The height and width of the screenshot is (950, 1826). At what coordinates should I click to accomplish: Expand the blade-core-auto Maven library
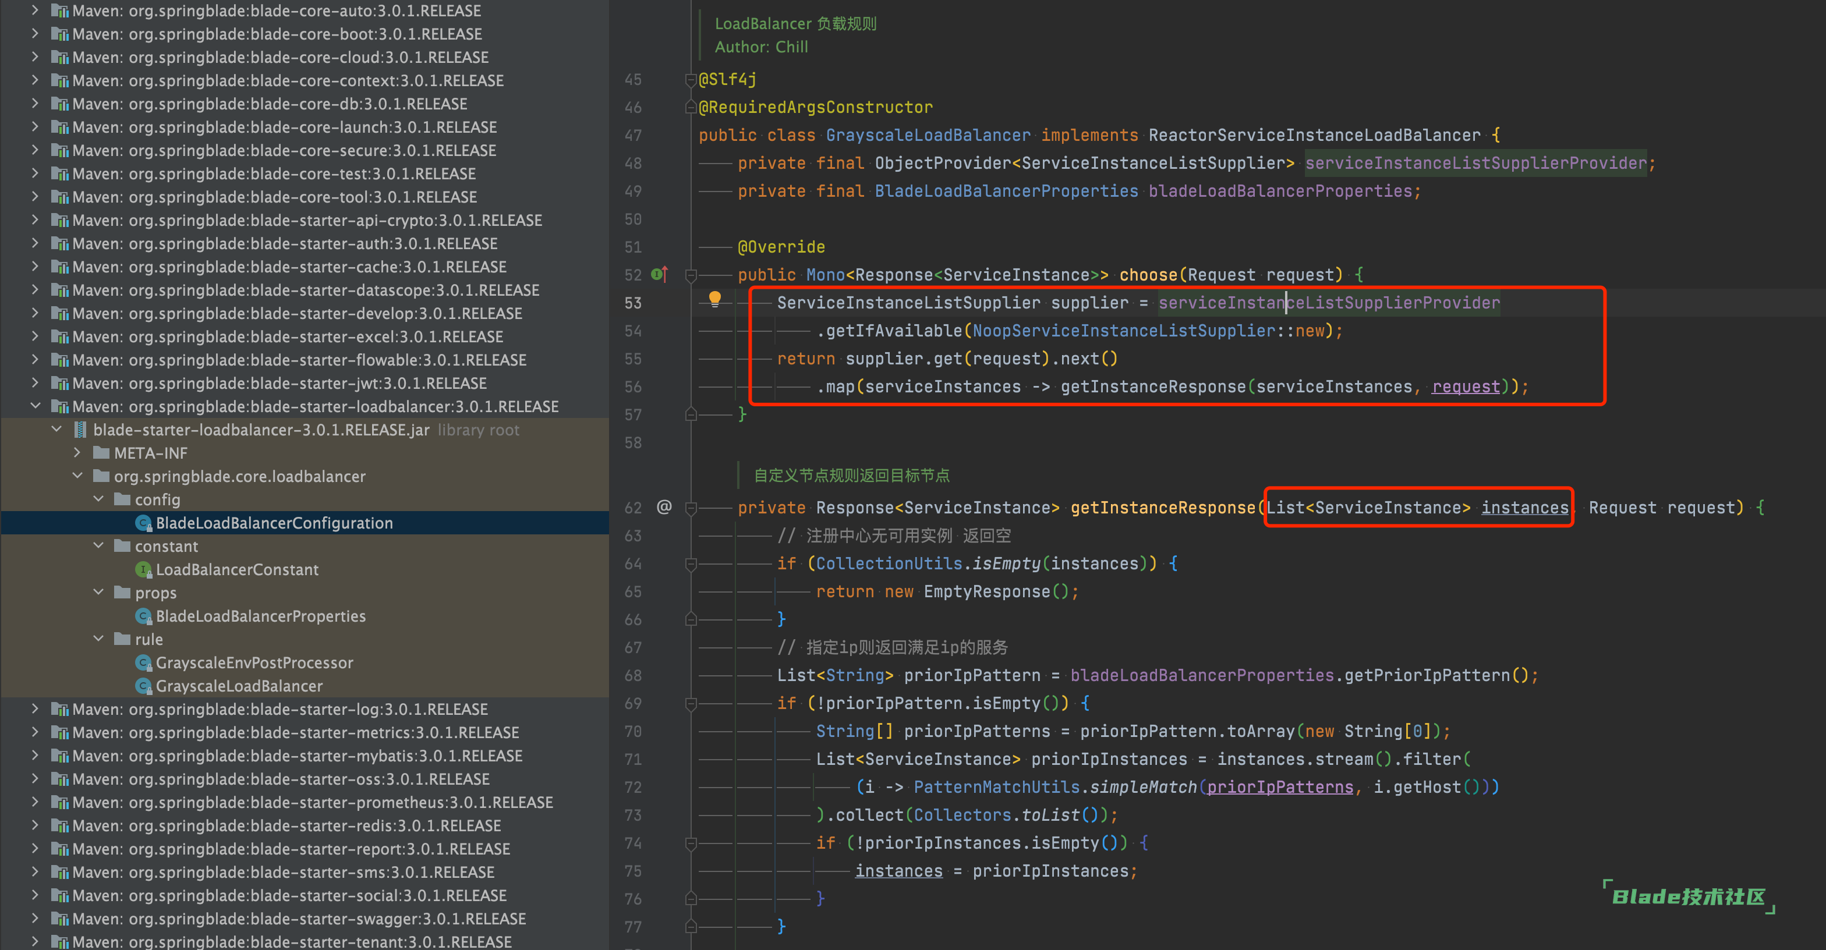pyautogui.click(x=35, y=10)
